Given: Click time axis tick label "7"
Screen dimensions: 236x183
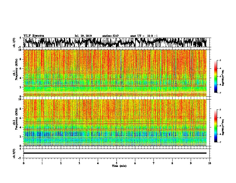Looking at the screenshot, I should pyautogui.click(x=154, y=163).
